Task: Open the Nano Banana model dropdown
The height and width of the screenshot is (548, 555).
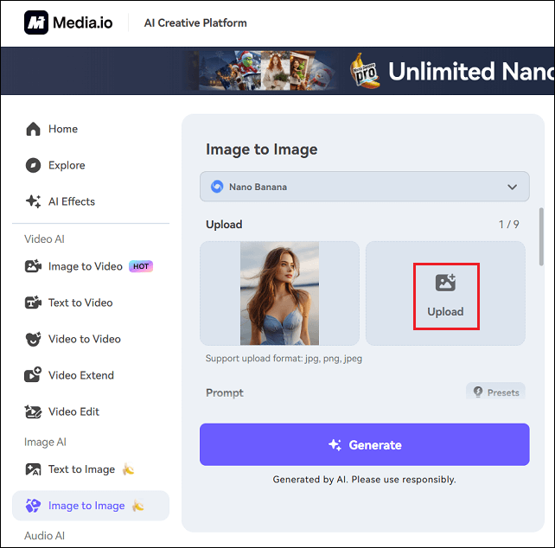Action: pyautogui.click(x=365, y=187)
